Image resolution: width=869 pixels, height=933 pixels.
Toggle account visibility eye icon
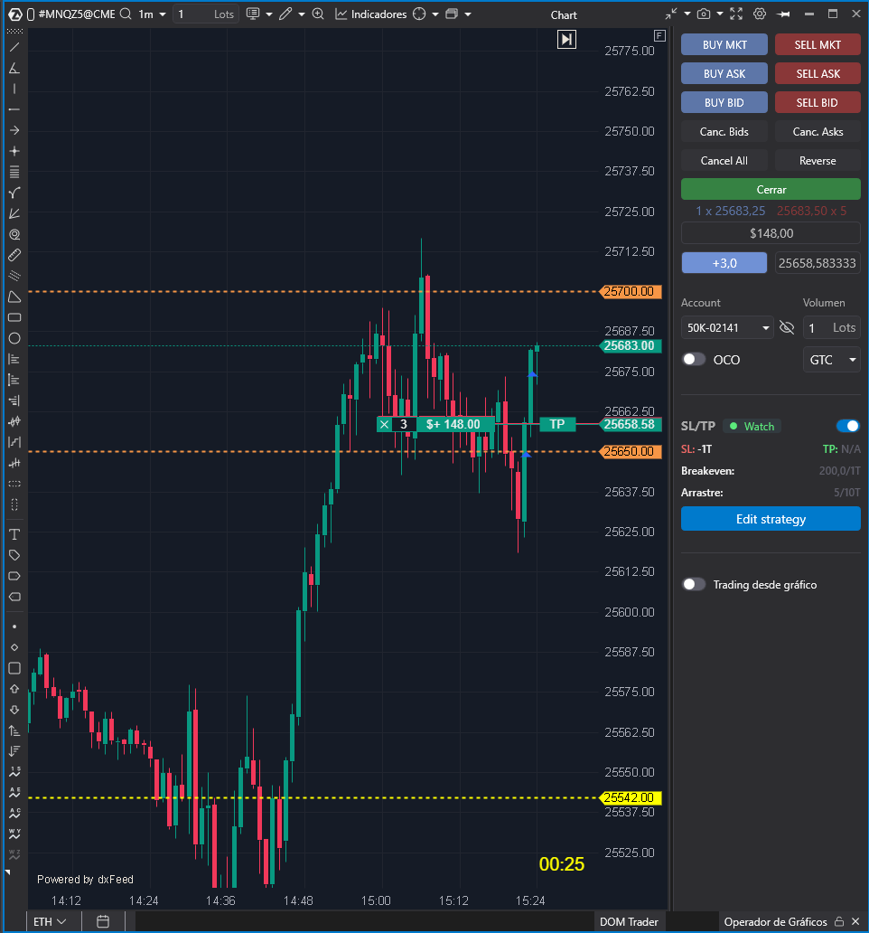point(787,328)
